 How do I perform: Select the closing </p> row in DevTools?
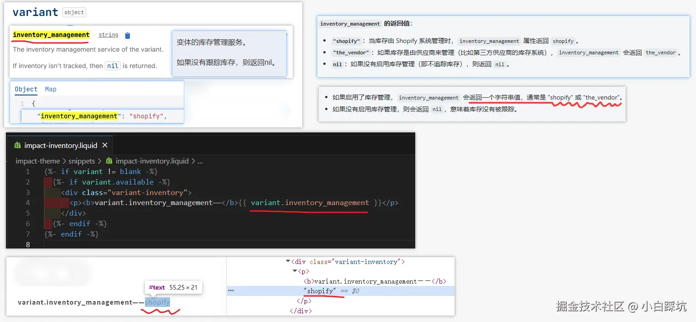pyautogui.click(x=304, y=301)
